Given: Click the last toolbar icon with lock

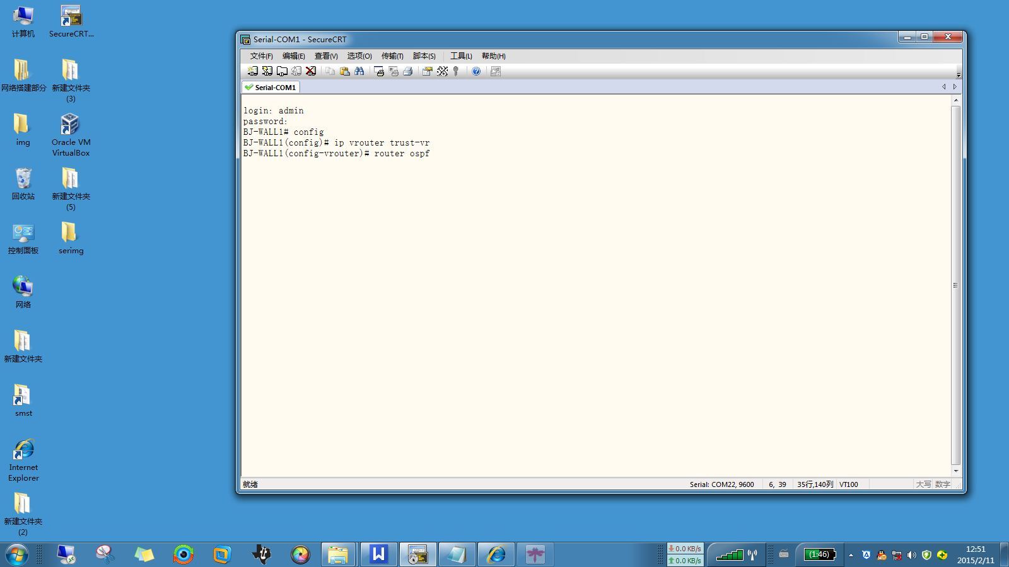Looking at the screenshot, I should pos(496,71).
